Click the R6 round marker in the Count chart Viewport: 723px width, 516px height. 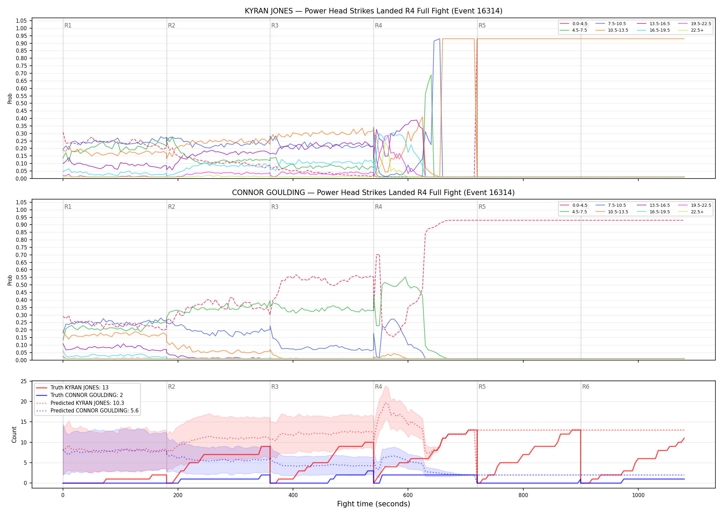(x=586, y=387)
